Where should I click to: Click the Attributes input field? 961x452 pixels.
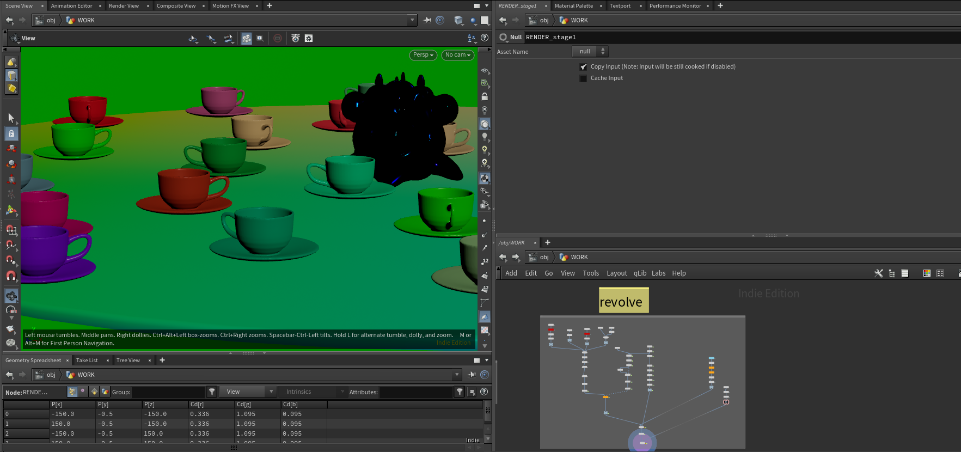[x=416, y=392]
